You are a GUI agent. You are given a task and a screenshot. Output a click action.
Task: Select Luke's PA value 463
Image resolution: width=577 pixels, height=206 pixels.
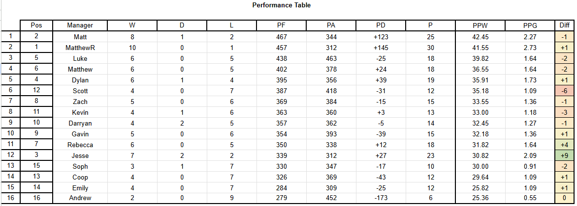pos(331,58)
